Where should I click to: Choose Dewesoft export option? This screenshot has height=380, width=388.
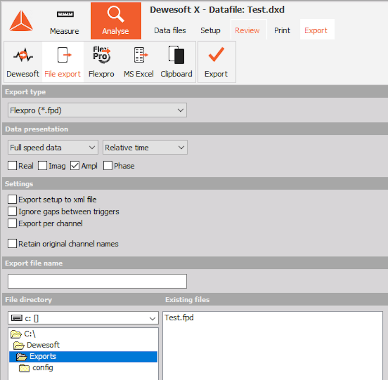click(x=23, y=62)
